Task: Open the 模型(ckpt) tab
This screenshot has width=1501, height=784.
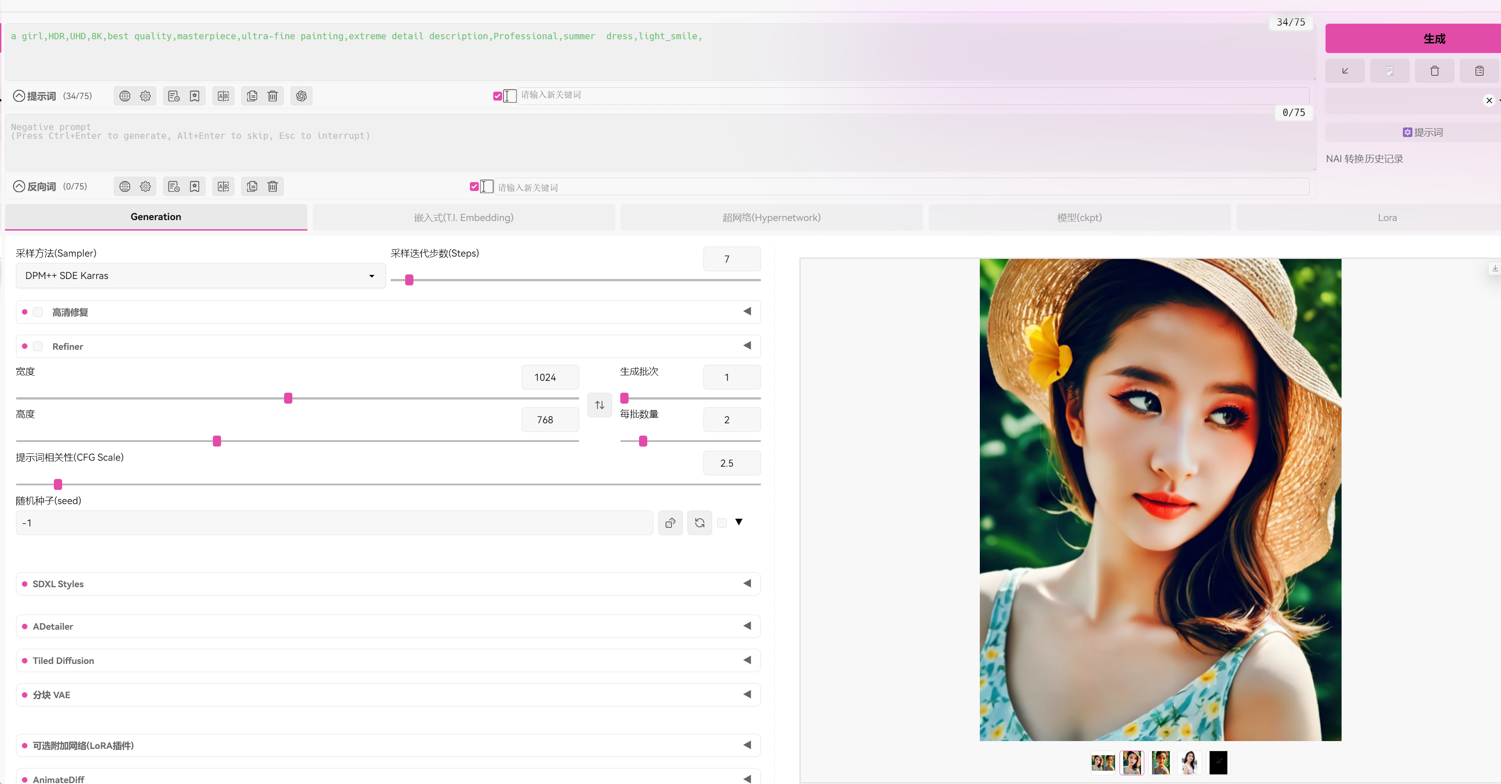Action: point(1079,217)
